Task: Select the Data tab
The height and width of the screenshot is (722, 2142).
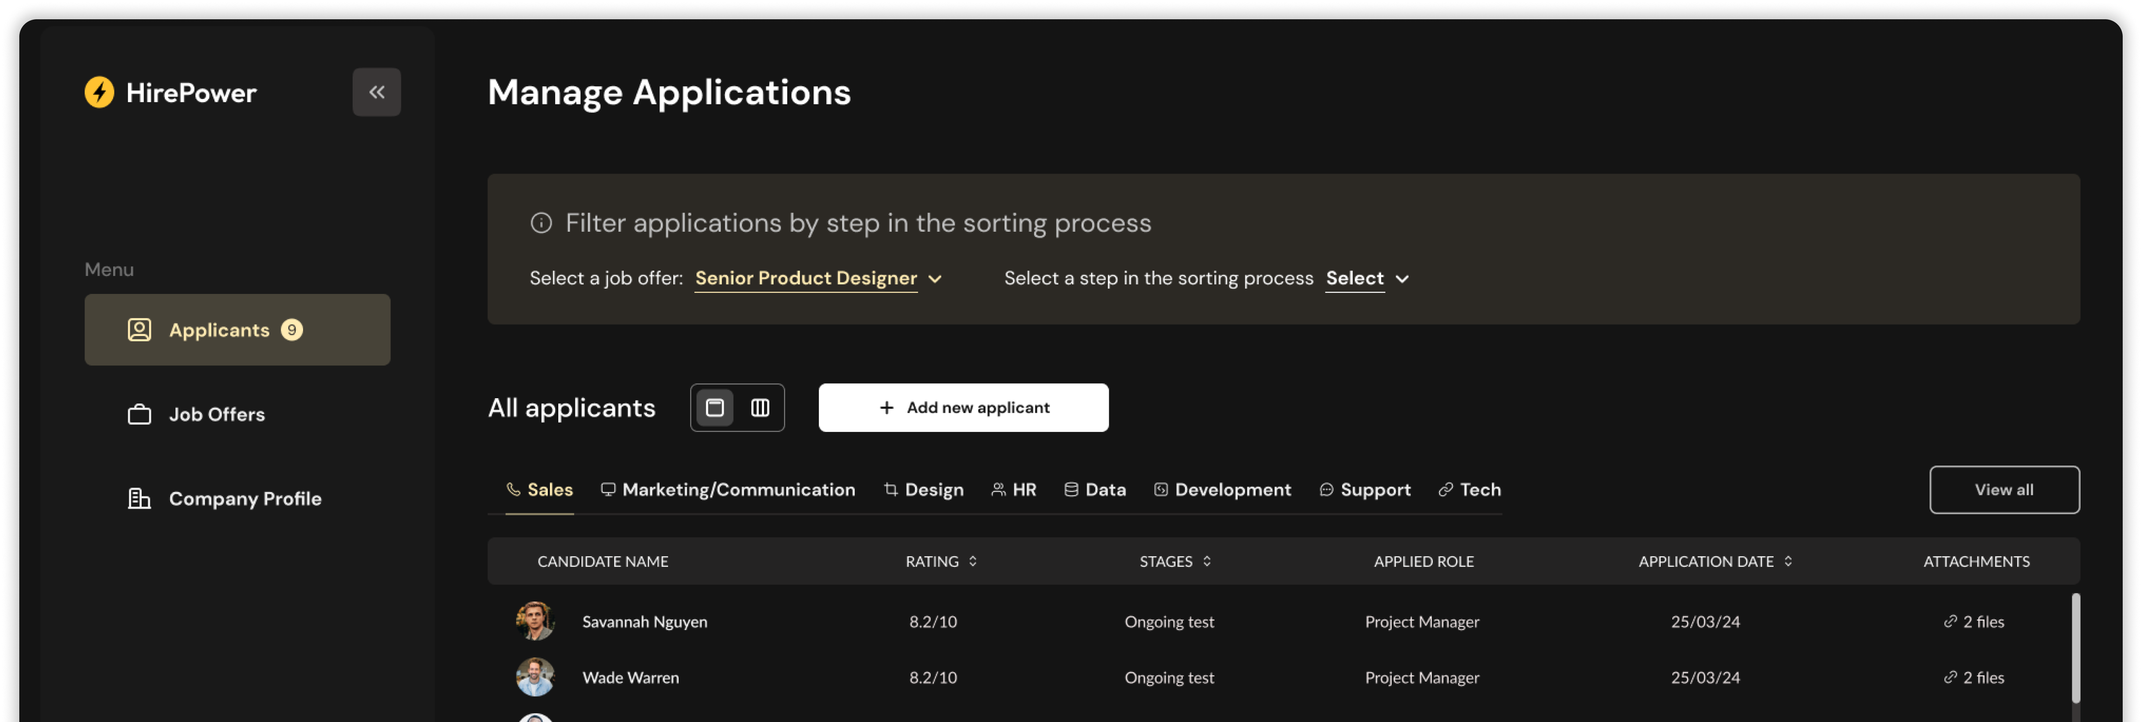Action: coord(1094,489)
